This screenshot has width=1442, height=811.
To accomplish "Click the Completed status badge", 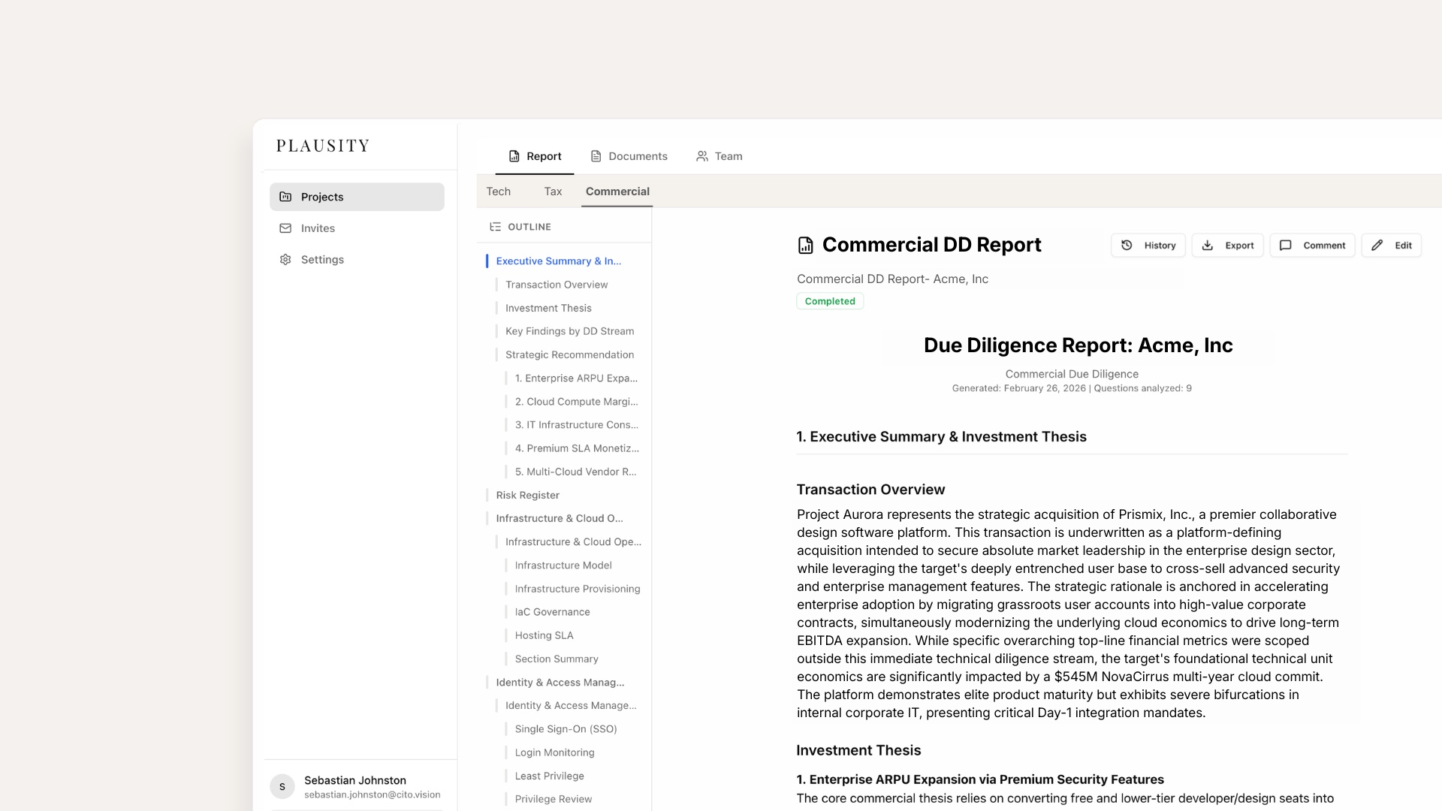I will 829,300.
